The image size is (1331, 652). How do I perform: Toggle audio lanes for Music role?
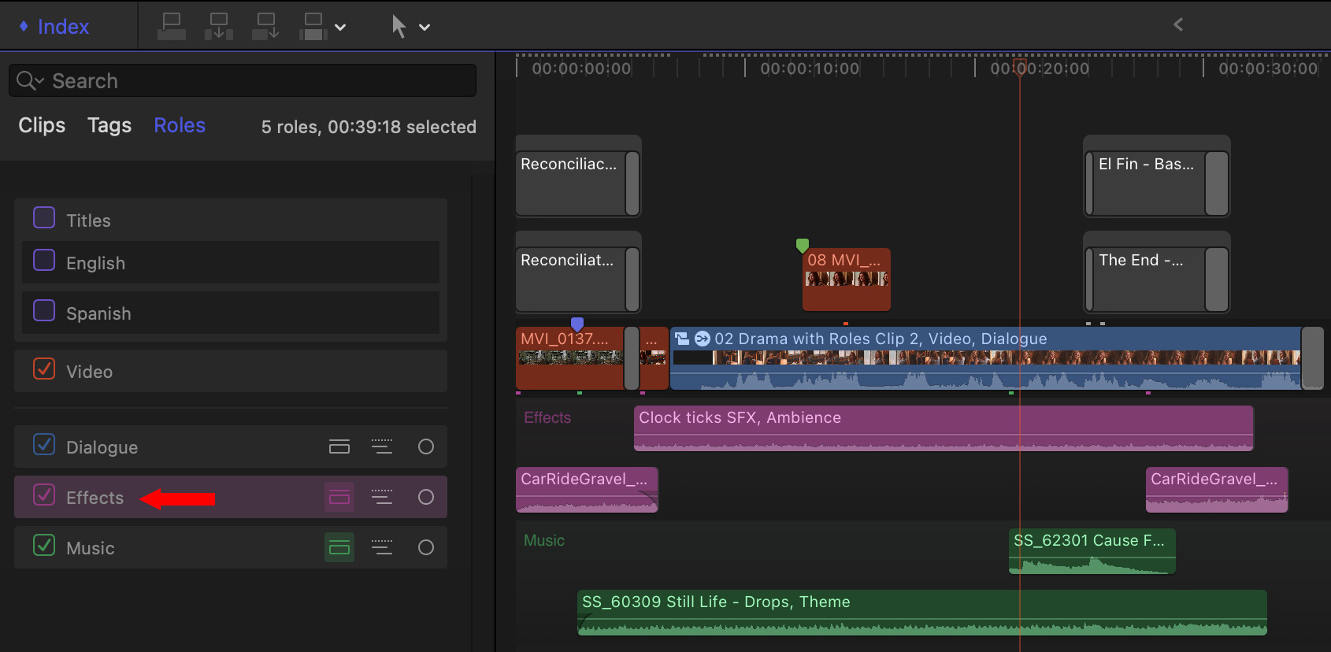point(339,548)
